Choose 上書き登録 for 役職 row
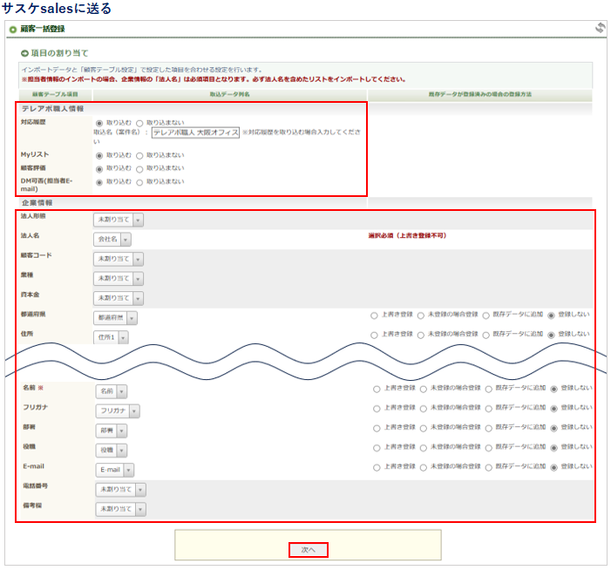This screenshot has width=611, height=570. point(377,448)
